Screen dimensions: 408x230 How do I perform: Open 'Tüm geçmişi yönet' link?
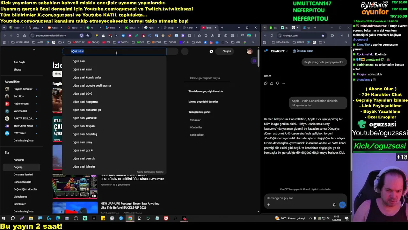(200, 112)
